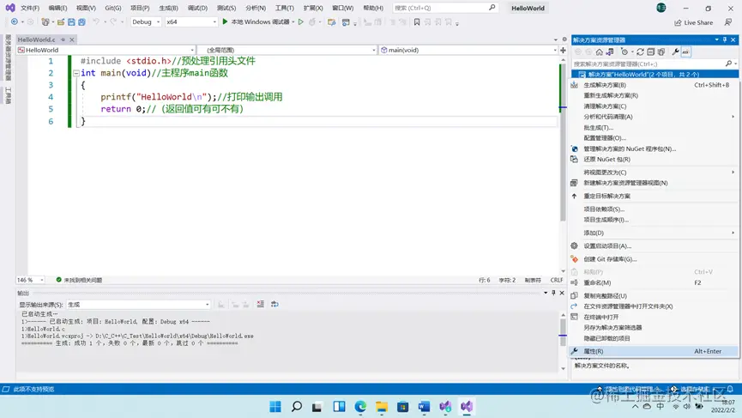Click the Live Share button
Screen dimensions: 742x418
[693, 22]
